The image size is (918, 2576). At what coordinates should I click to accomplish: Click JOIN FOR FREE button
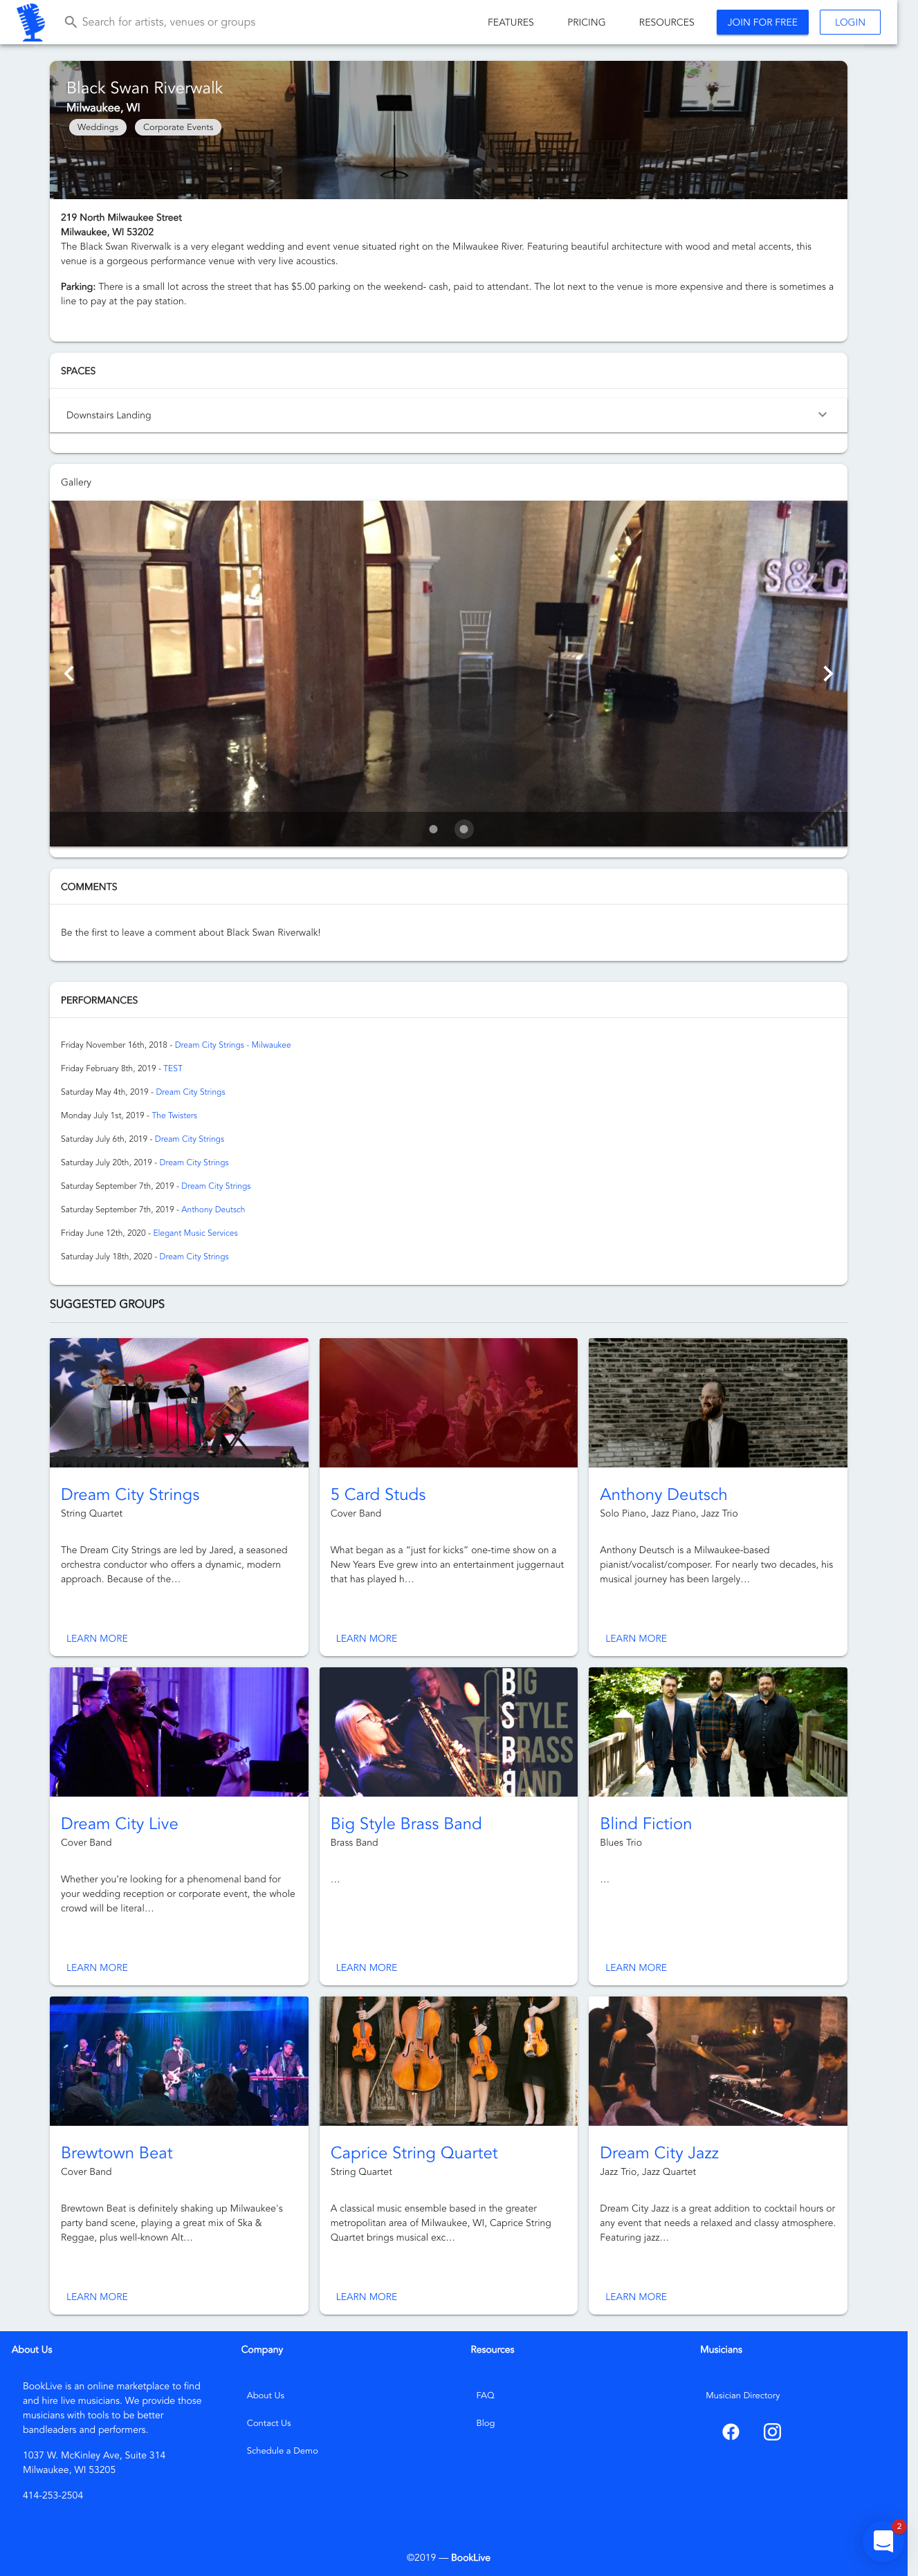click(x=762, y=22)
